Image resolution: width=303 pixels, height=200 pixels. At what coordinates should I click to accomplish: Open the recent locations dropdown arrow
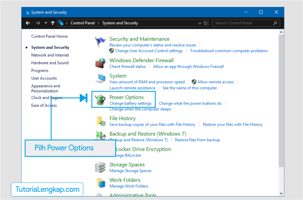click(46, 23)
